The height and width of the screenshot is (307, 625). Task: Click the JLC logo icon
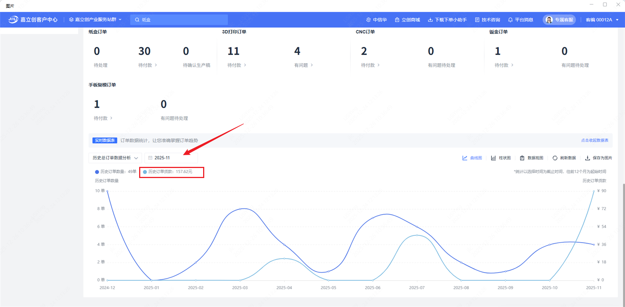pos(13,19)
